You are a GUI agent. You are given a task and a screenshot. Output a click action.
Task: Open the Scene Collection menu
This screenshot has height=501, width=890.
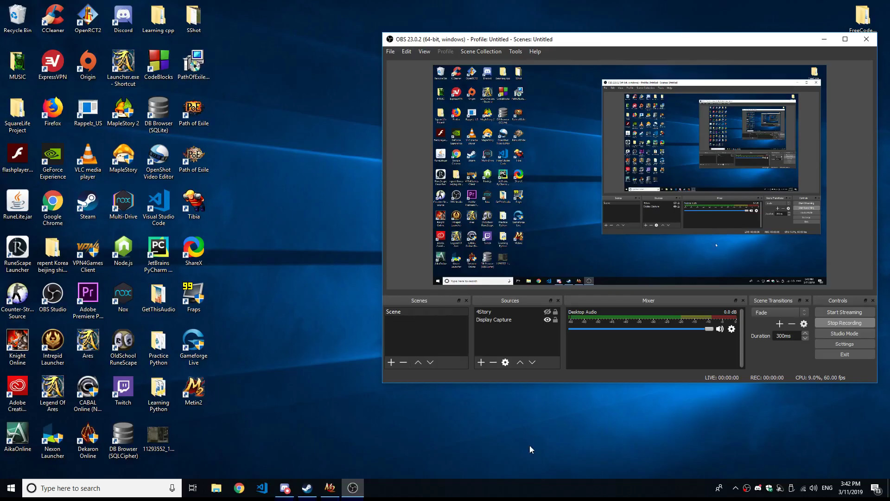pyautogui.click(x=481, y=51)
